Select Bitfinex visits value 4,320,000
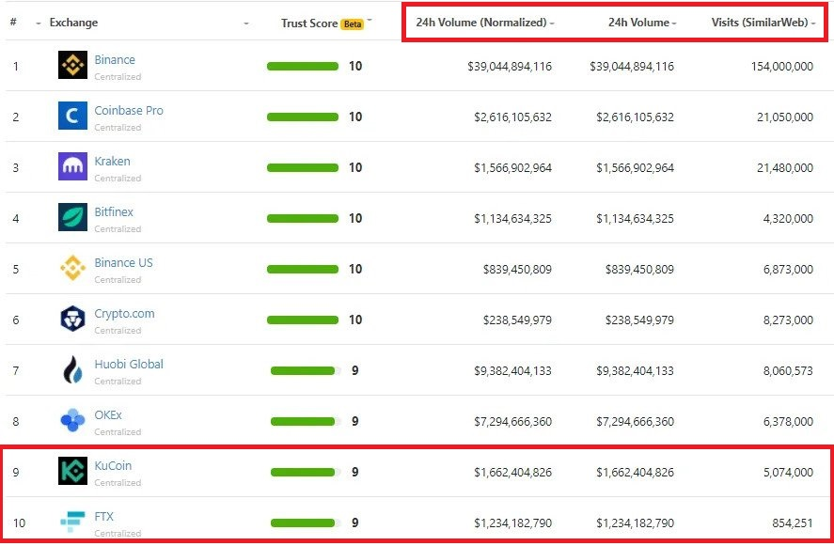 point(788,219)
